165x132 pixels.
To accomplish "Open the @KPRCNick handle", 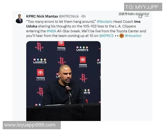I will 69,16.
